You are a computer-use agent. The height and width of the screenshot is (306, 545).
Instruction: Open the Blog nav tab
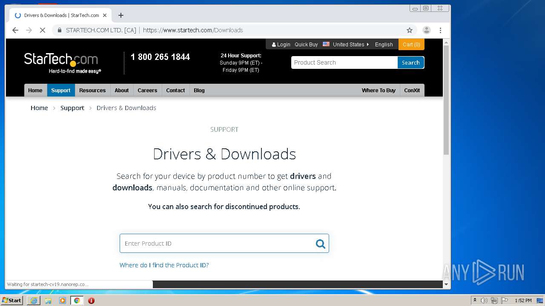[199, 90]
